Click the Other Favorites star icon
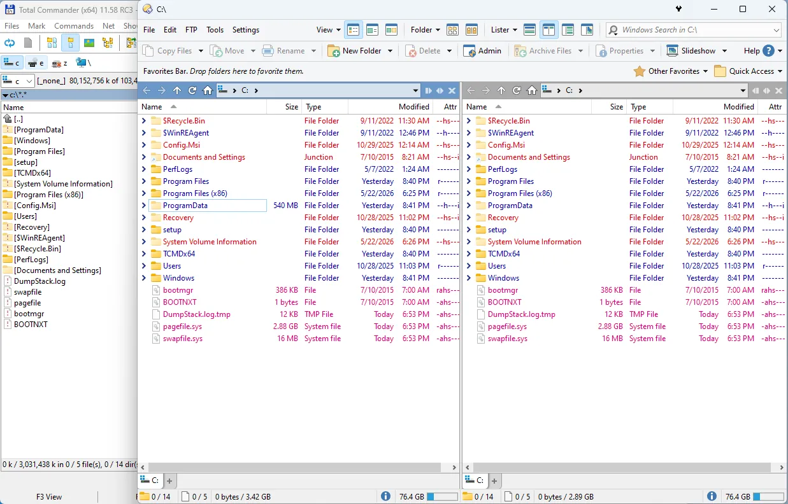 coord(639,71)
